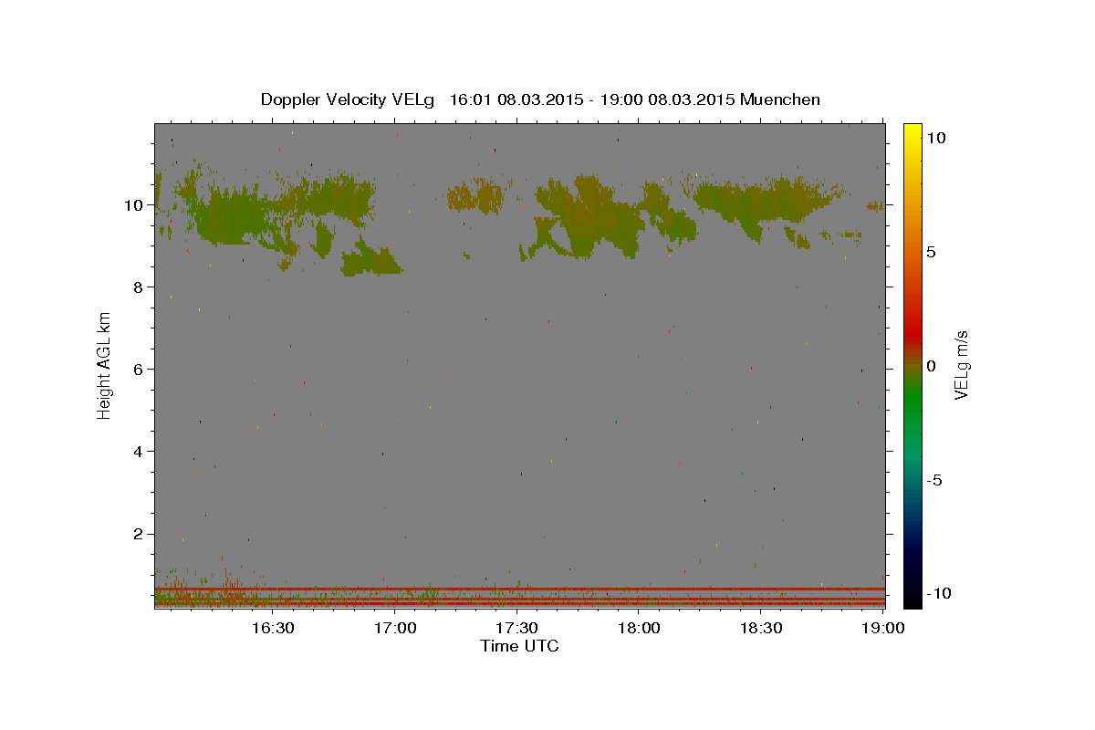Click the upper red horizontal line near ground
The width and height of the screenshot is (1095, 730).
tap(519, 589)
